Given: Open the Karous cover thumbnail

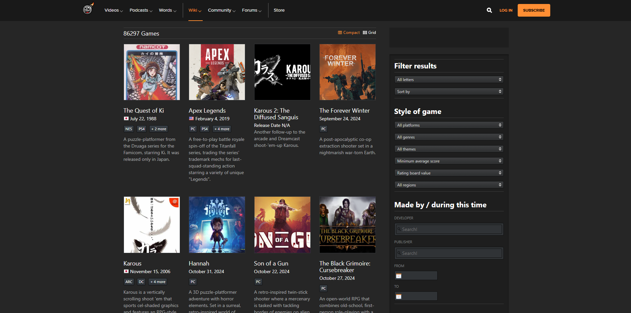Looking at the screenshot, I should pyautogui.click(x=152, y=225).
